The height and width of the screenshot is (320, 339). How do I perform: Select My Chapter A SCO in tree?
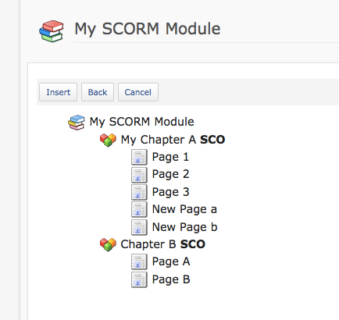[173, 140]
